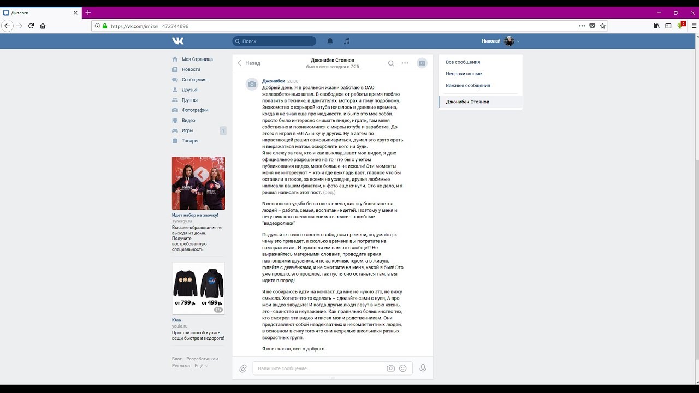The height and width of the screenshot is (393, 699).
Task: Open Видео in sidebar
Action: (x=188, y=120)
